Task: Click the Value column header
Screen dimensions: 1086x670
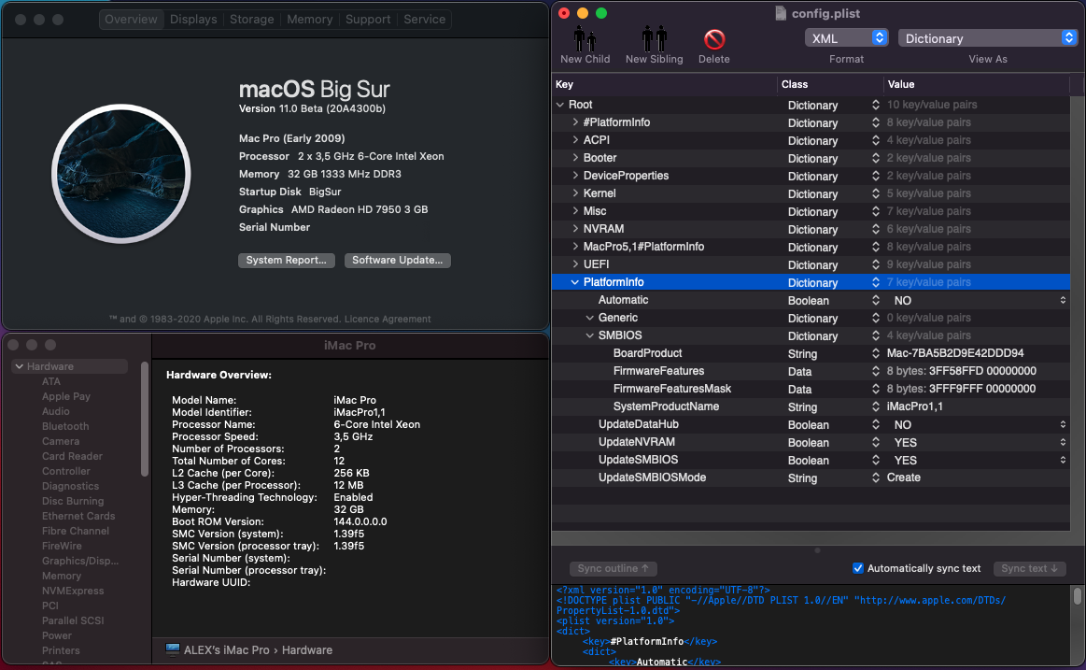Action: pos(977,84)
